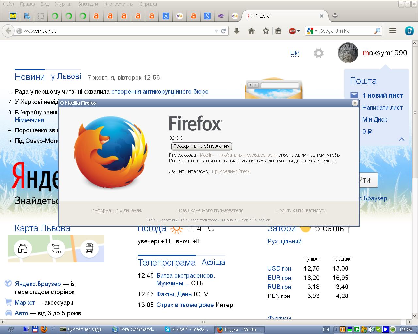Open the 1 новий лист link

coord(383,95)
